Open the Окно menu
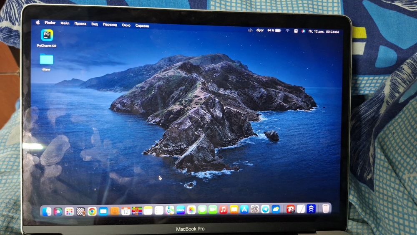417x235 pixels. click(126, 25)
